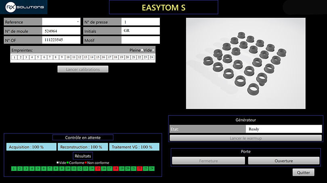Screen dimensions: 327x183
Task: Click the 3D parts preview image
Action: 246,64
